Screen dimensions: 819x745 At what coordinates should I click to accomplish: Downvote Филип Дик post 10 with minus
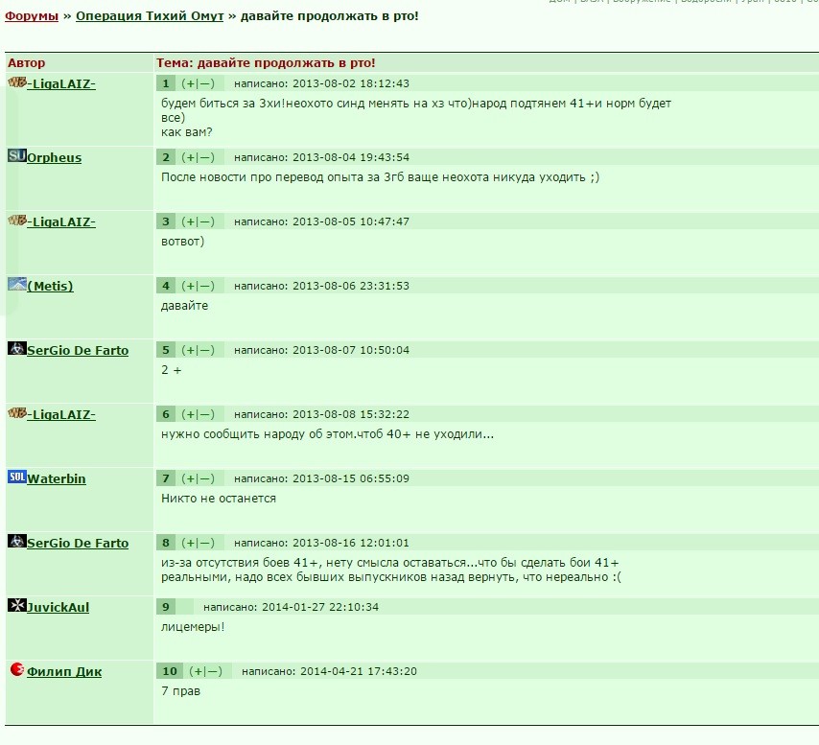click(x=214, y=671)
